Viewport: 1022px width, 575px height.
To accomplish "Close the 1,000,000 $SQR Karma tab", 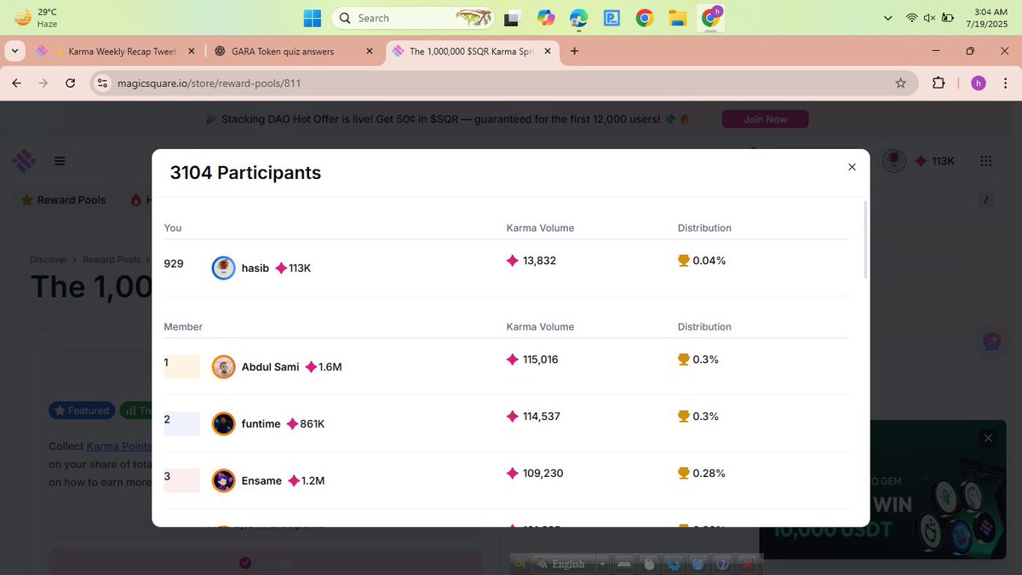I will pyautogui.click(x=548, y=51).
